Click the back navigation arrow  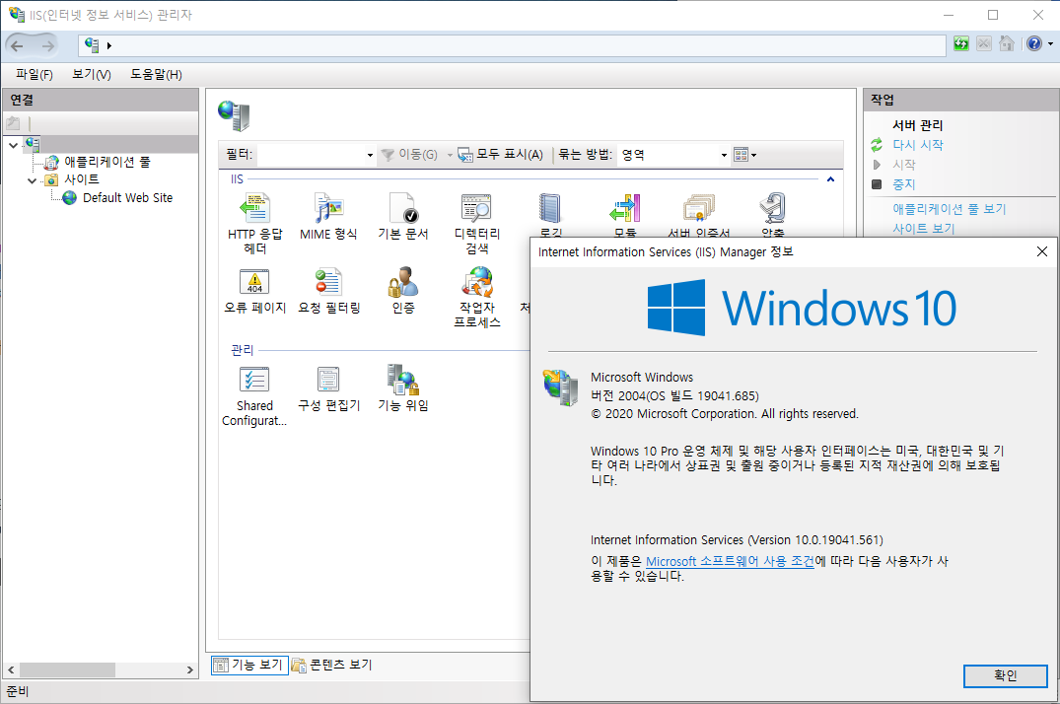pyautogui.click(x=17, y=46)
